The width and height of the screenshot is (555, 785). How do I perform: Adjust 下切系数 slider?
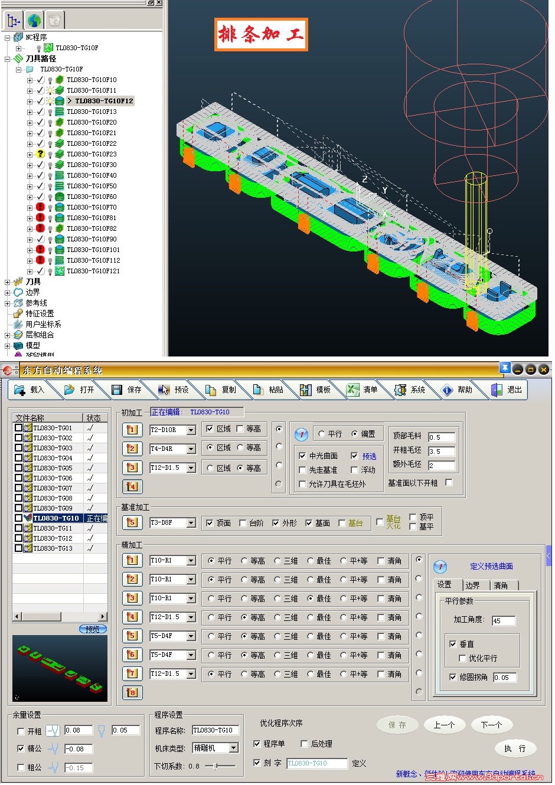216,766
